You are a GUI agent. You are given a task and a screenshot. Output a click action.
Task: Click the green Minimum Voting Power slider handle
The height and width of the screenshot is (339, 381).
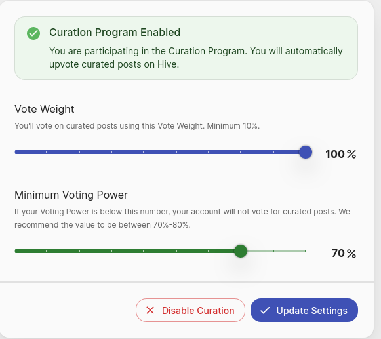[241, 251]
